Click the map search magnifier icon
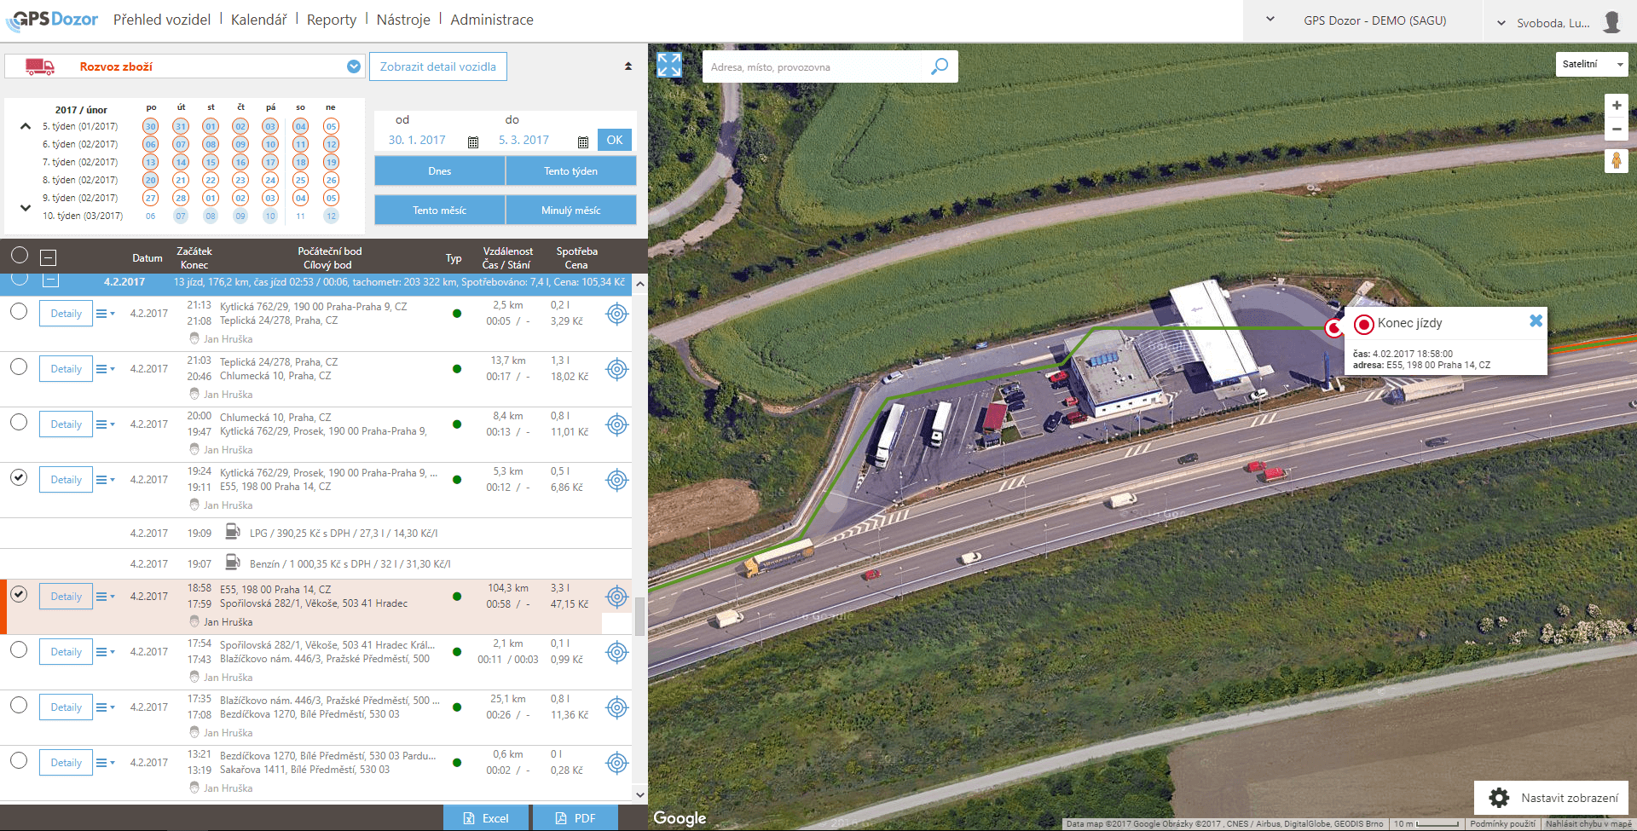This screenshot has height=831, width=1637. click(939, 66)
